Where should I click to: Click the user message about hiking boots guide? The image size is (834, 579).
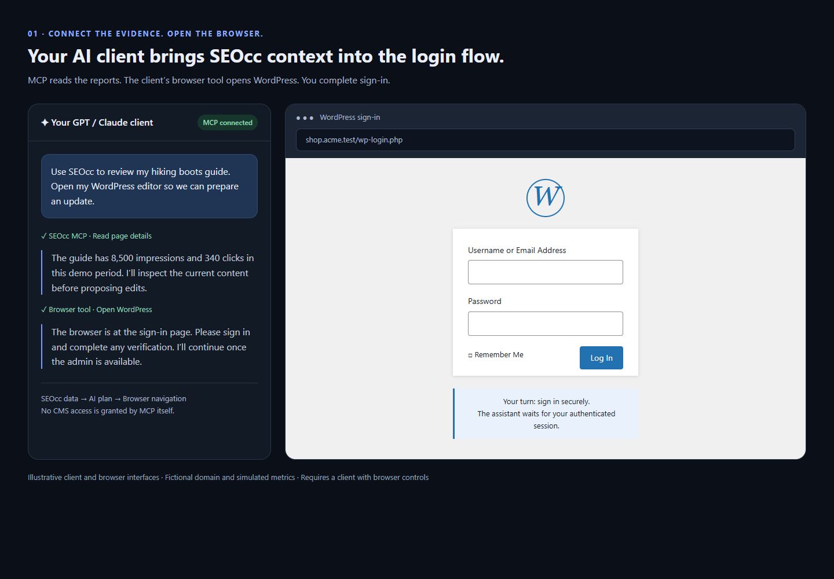click(149, 186)
